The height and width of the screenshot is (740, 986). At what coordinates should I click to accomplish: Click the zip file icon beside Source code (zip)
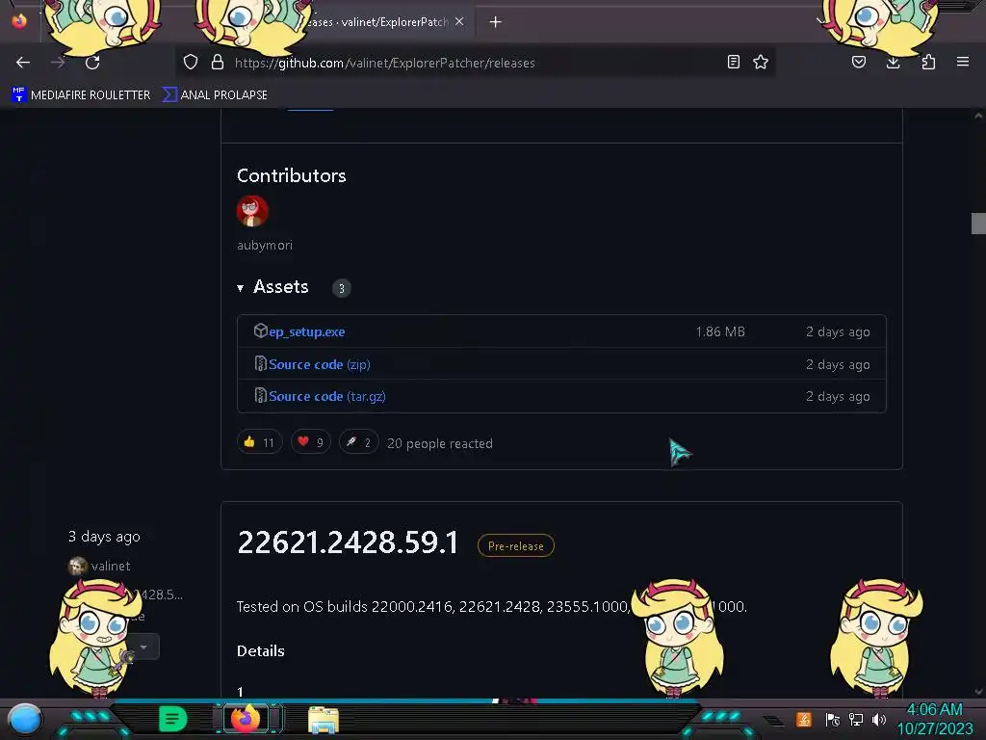(260, 363)
